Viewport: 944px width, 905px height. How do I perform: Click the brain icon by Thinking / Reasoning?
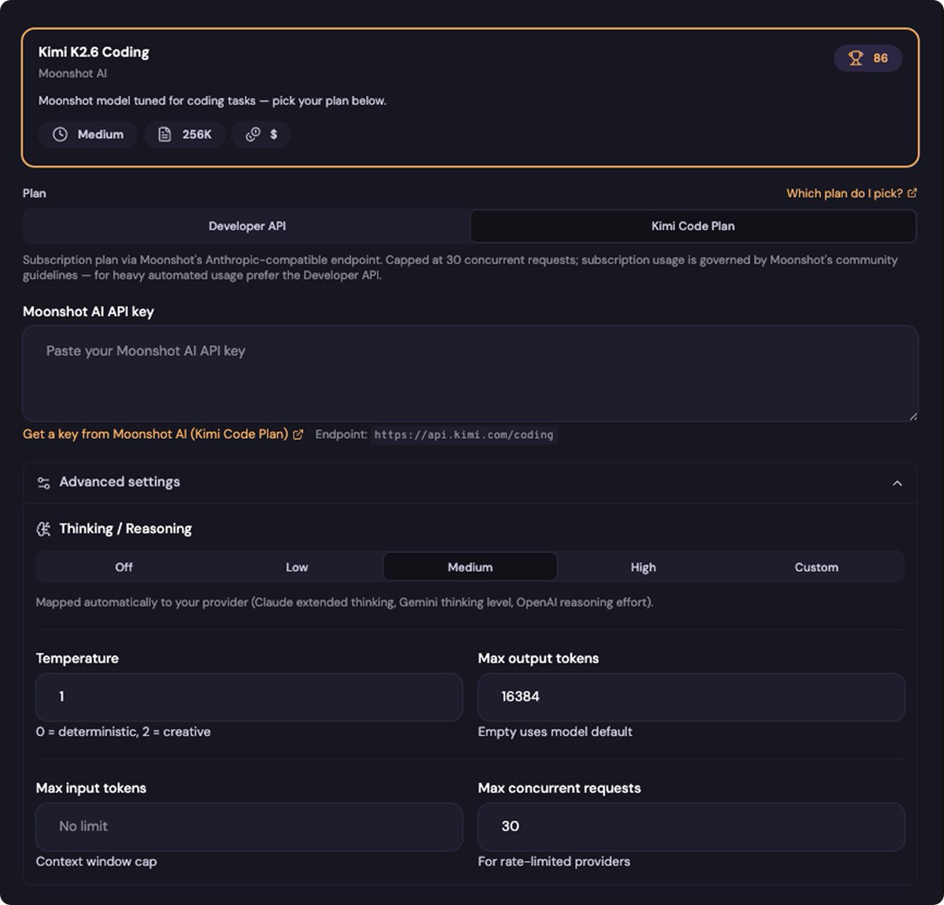point(44,529)
